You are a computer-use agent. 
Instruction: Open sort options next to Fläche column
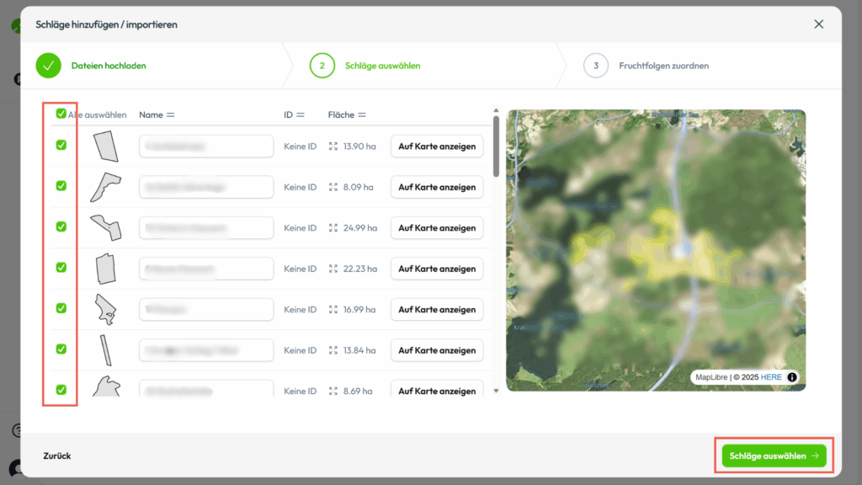(362, 115)
